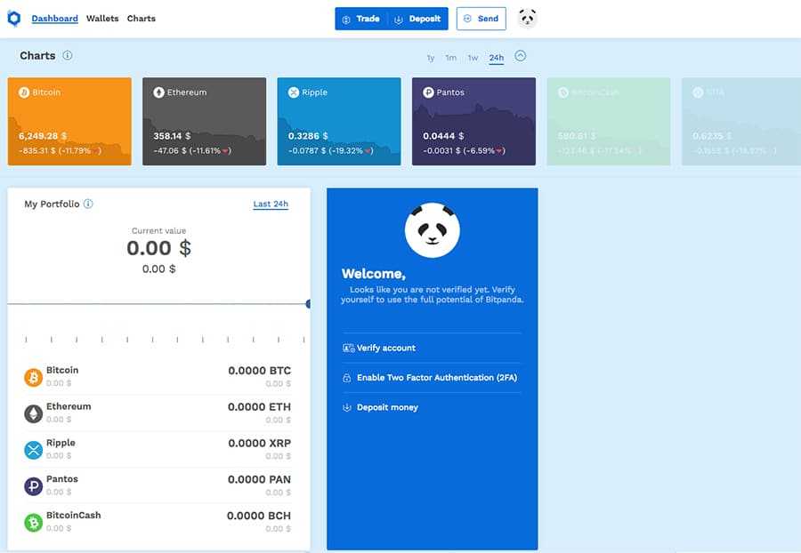Click the Trade button in the header

click(x=361, y=18)
